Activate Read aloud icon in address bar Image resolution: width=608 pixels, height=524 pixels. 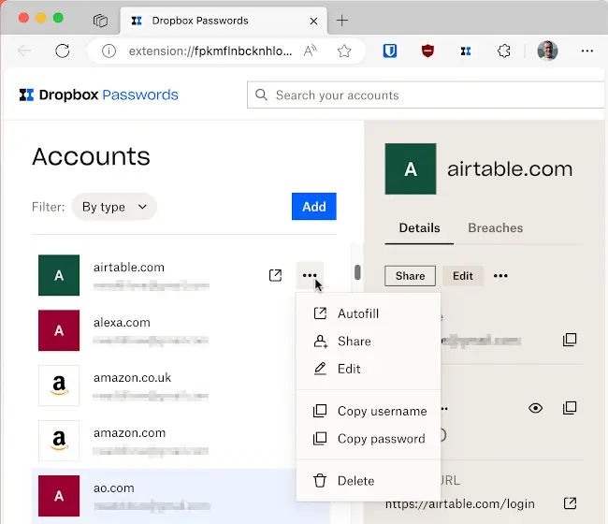(x=311, y=51)
